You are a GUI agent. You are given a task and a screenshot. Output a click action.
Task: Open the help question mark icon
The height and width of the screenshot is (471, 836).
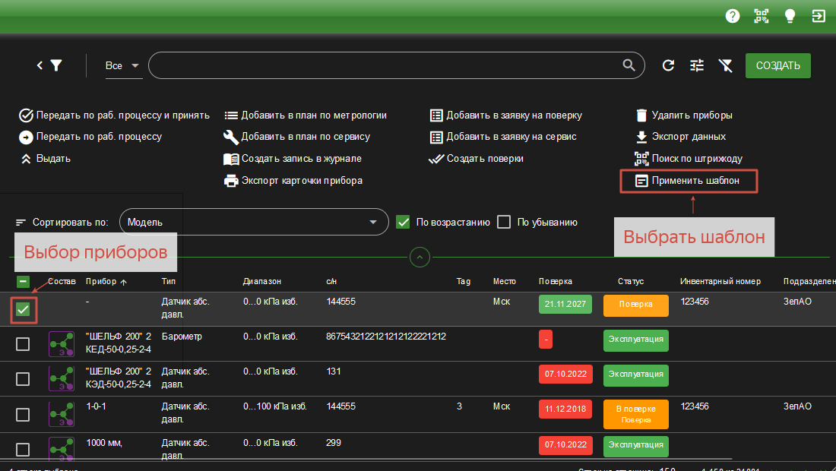click(x=733, y=16)
